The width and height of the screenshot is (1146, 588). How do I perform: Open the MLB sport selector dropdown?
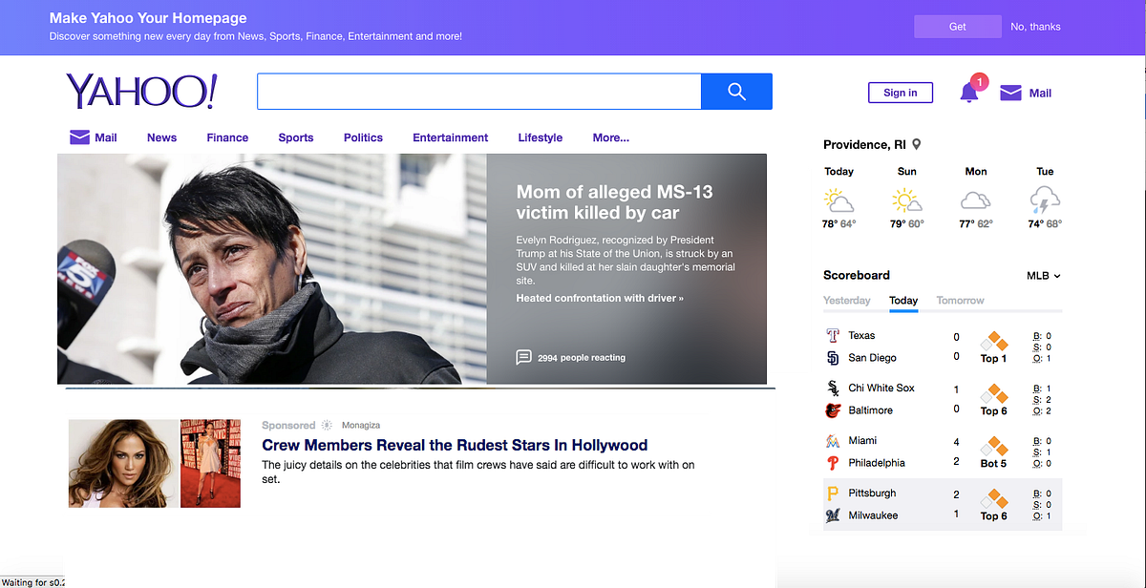point(1043,275)
